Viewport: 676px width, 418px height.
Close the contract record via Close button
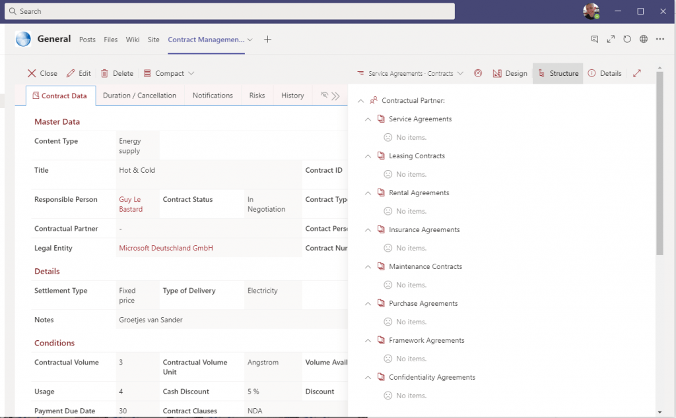[42, 73]
